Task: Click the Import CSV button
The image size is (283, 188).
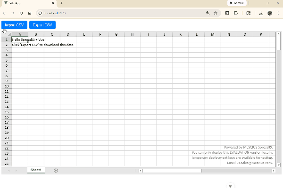Action: pyautogui.click(x=14, y=25)
